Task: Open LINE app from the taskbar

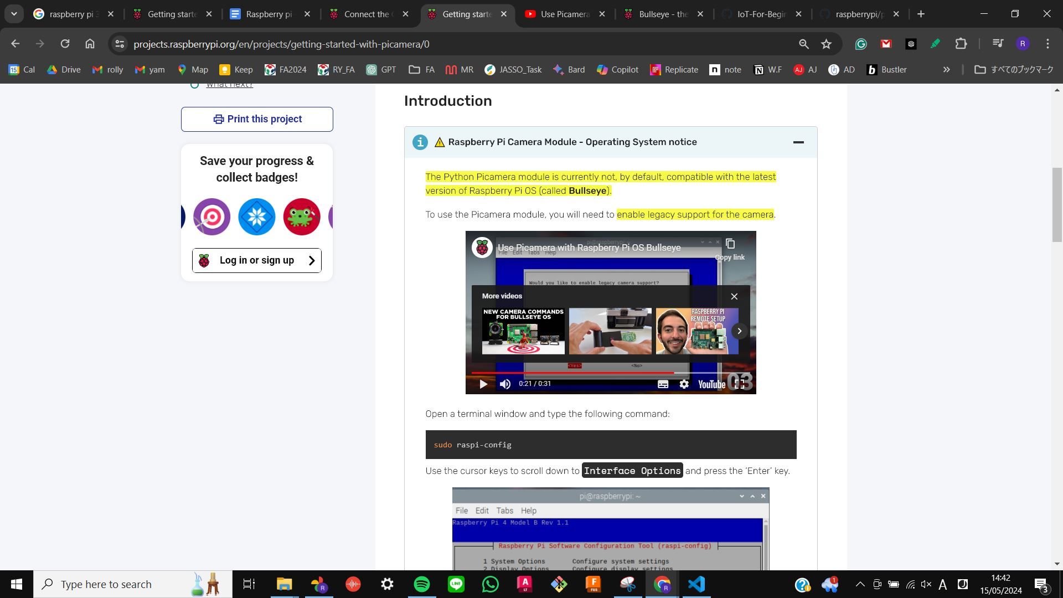Action: point(456,584)
